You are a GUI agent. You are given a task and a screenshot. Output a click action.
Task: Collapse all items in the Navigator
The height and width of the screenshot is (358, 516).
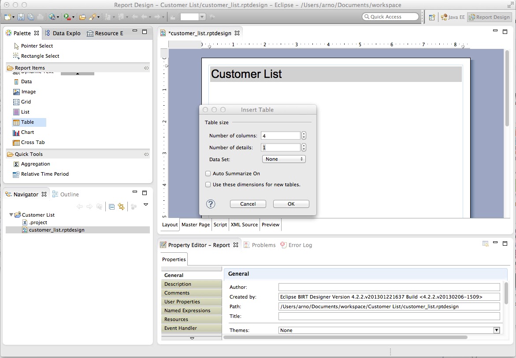(111, 207)
